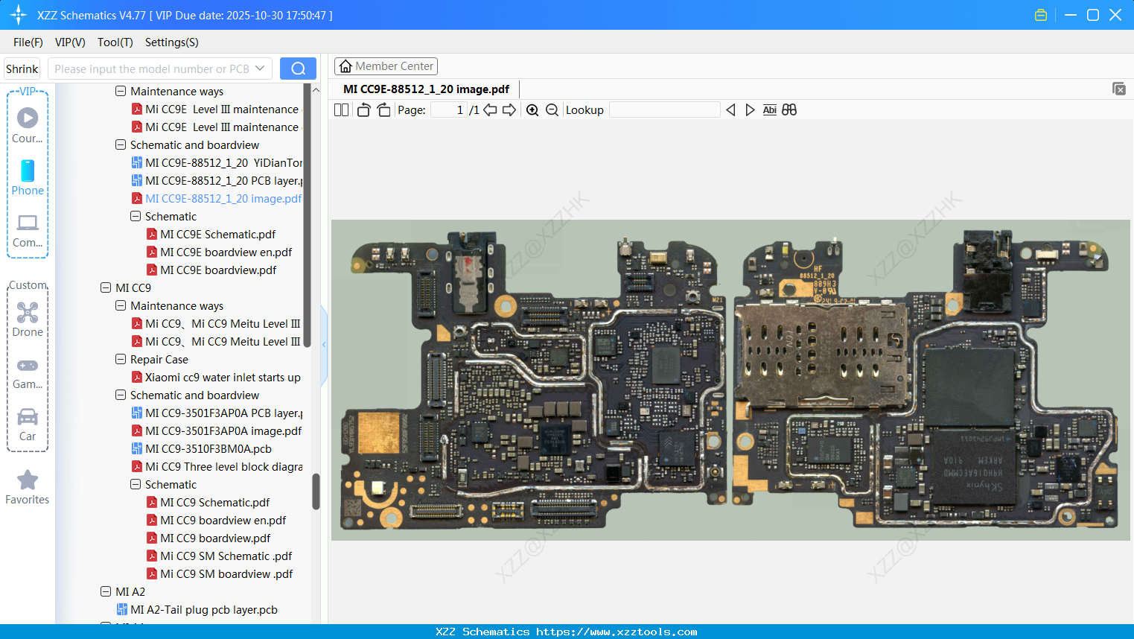The image size is (1134, 639).
Task: Go to next page arrow
Action: point(509,110)
